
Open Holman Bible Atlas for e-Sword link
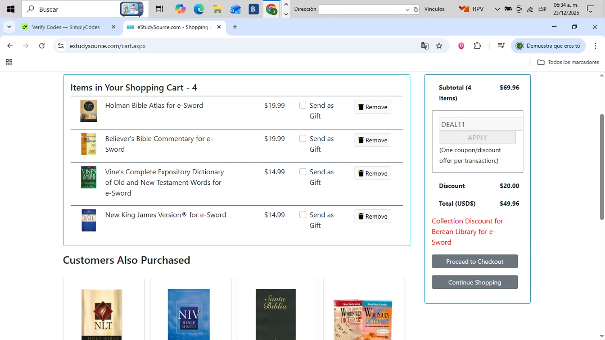click(x=154, y=105)
